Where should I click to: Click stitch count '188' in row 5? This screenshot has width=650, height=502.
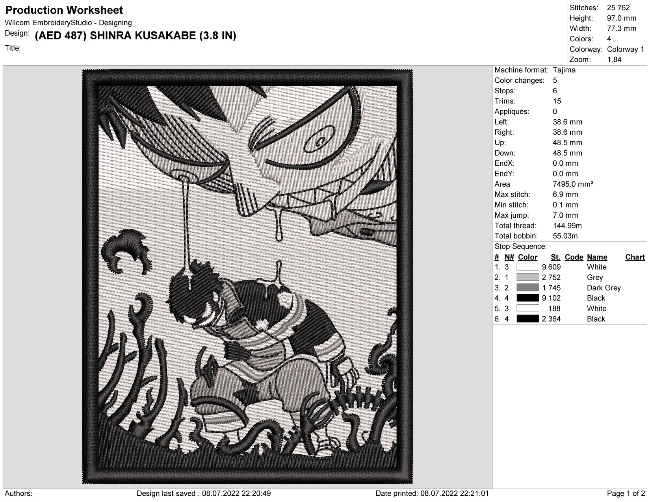[554, 308]
